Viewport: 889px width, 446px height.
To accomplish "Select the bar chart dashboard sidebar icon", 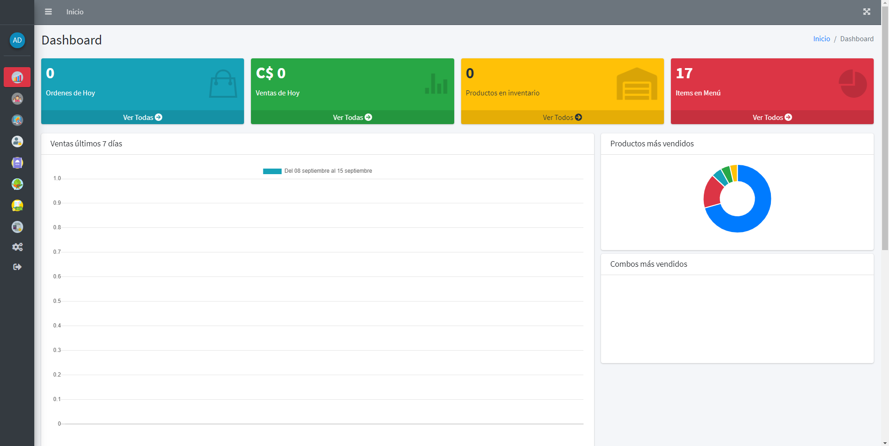I will click(17, 77).
